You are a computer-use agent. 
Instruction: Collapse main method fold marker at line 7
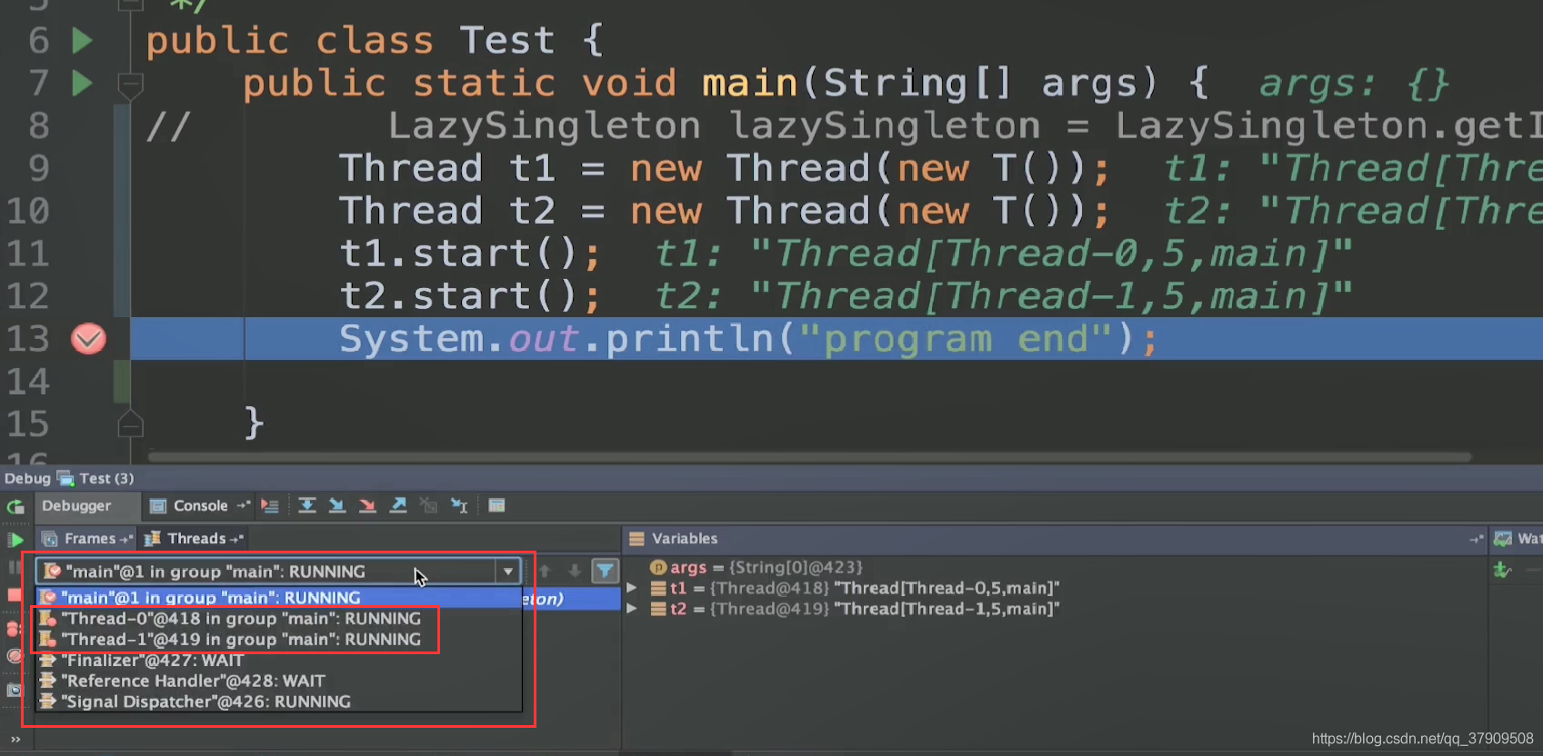tap(130, 85)
